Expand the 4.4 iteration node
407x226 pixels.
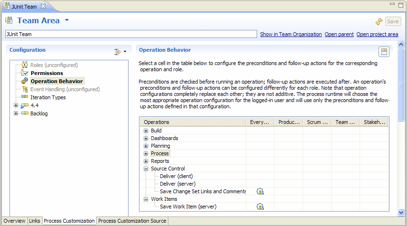tap(16, 105)
